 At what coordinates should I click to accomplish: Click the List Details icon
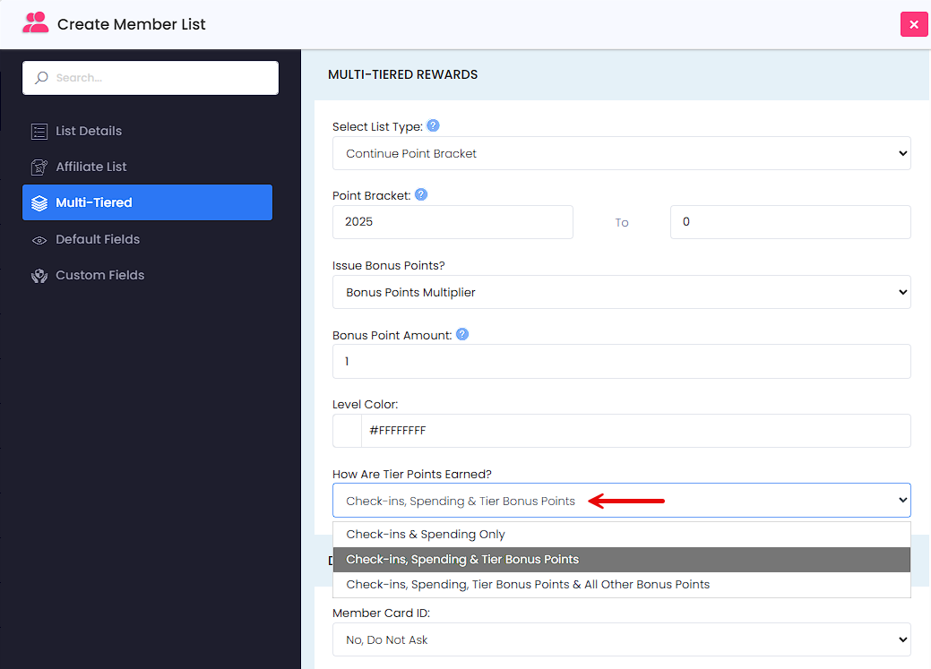(x=39, y=131)
